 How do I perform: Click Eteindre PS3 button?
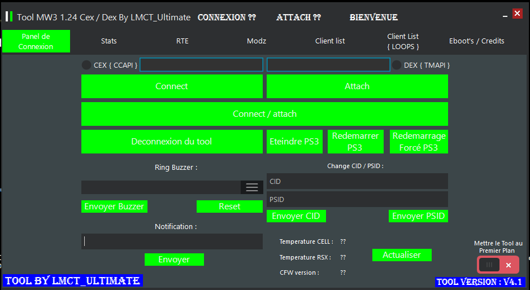(294, 142)
